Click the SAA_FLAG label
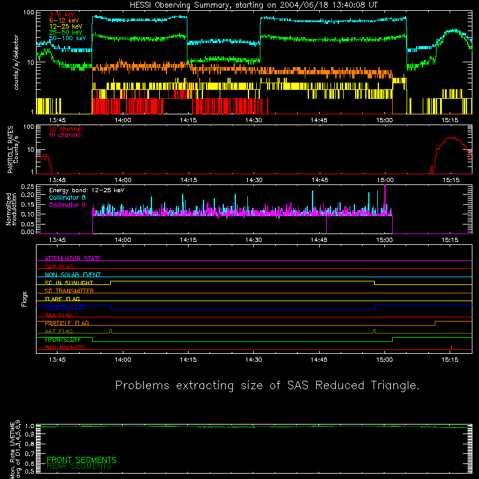Image resolution: width=479 pixels, height=479 pixels. click(59, 315)
